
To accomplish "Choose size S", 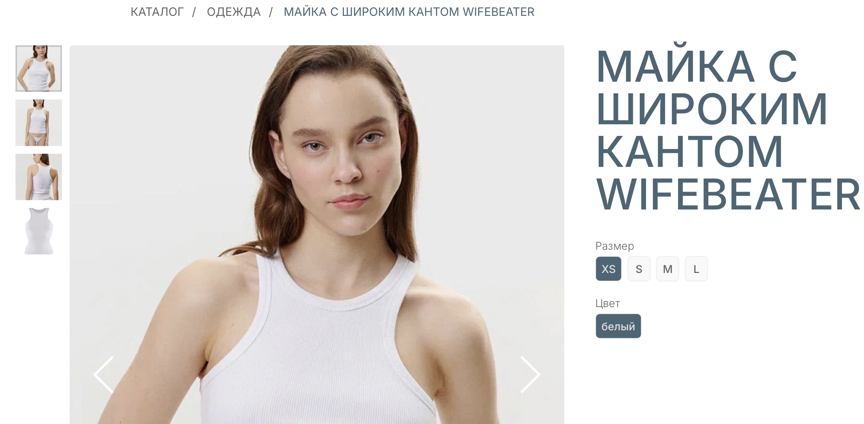I will [x=639, y=269].
